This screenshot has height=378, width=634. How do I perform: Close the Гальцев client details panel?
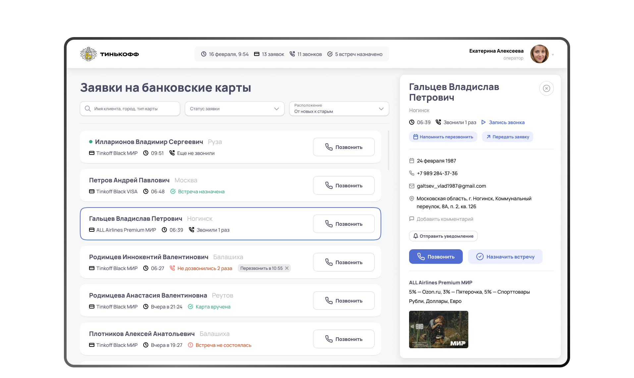click(x=546, y=88)
